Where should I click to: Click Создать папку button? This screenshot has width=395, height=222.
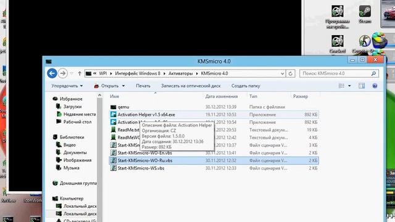246,86
